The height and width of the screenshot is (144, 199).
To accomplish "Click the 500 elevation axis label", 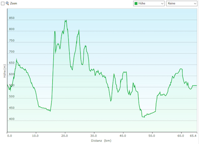I will click(12, 96).
